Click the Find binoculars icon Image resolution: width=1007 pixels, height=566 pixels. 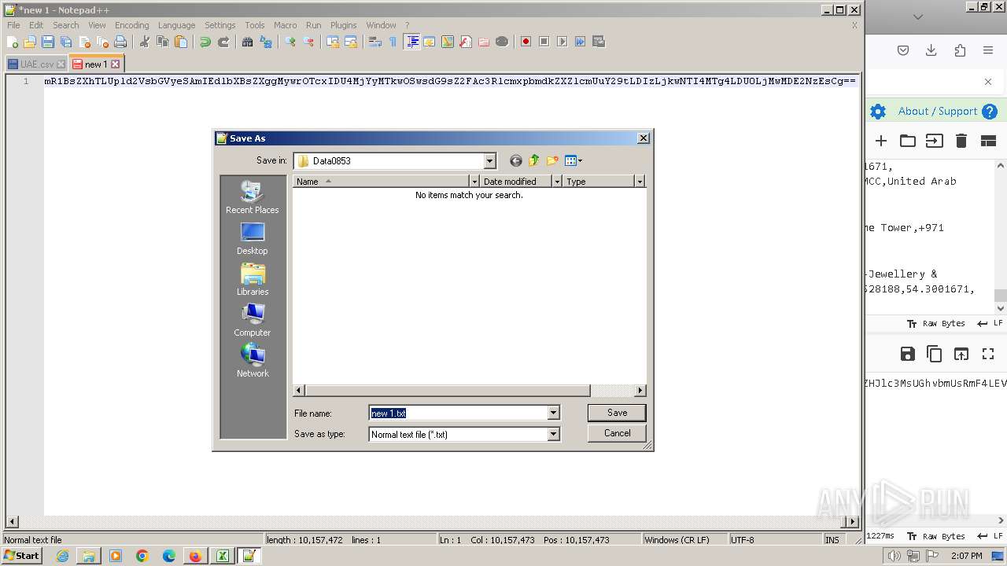click(x=247, y=42)
